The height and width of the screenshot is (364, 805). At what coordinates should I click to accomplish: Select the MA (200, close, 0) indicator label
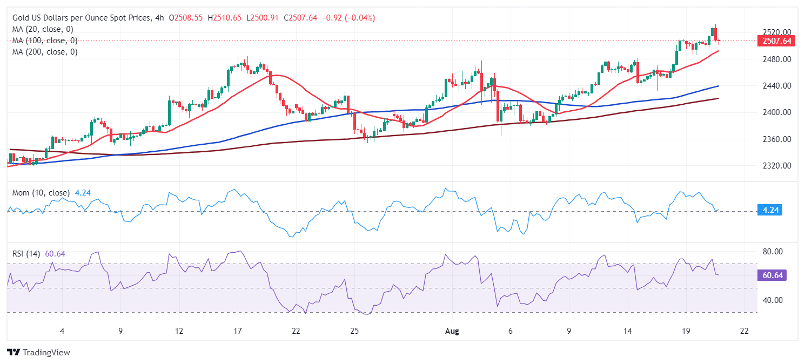pyautogui.click(x=45, y=52)
